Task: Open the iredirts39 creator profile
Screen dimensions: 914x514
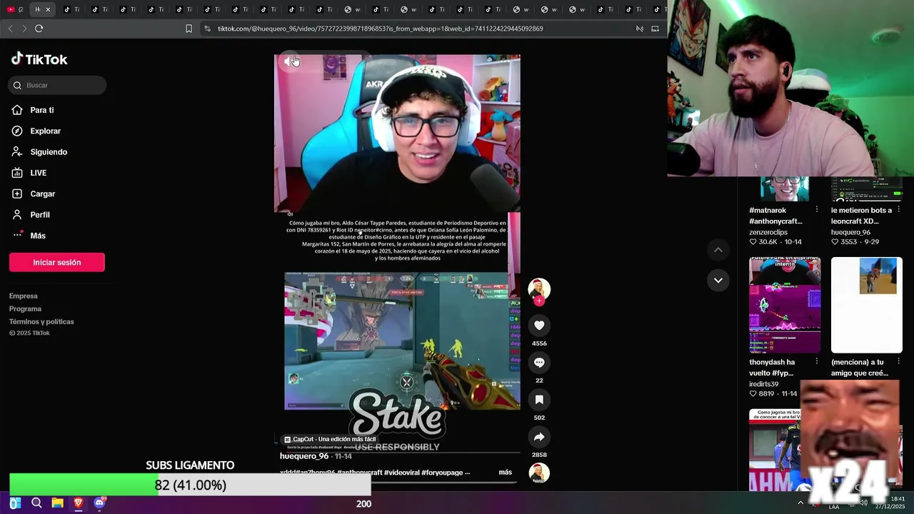Action: pyautogui.click(x=763, y=384)
